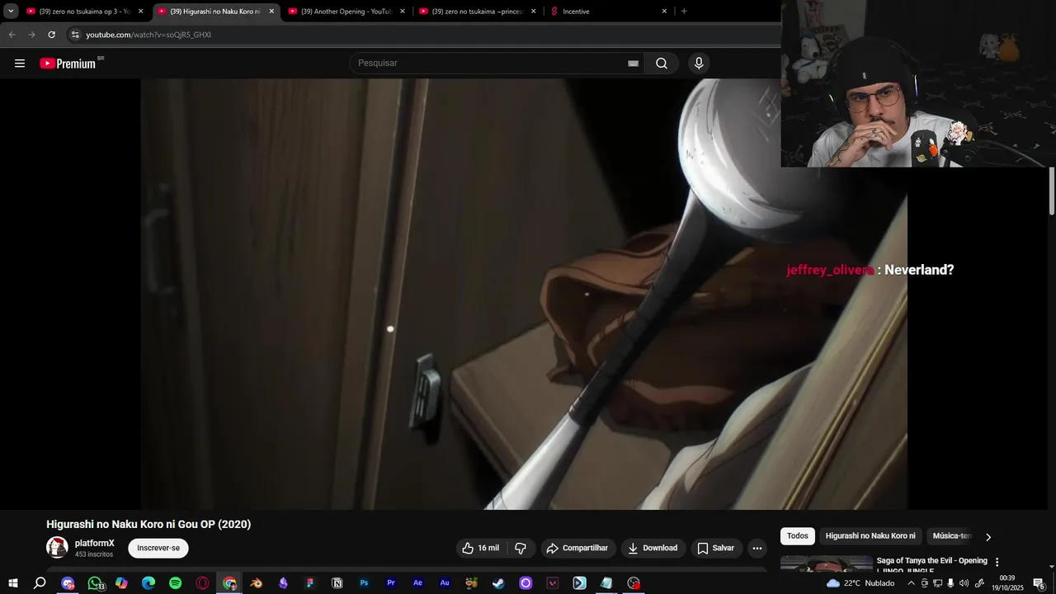The height and width of the screenshot is (594, 1056).
Task: Go forward in browser history
Action: coord(31,35)
